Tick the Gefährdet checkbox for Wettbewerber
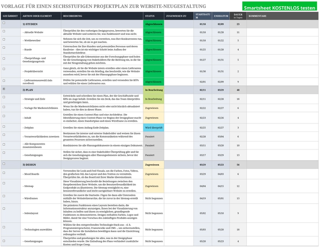Image resolution: width=320 pixels, height=247 pixels. click(x=4, y=39)
